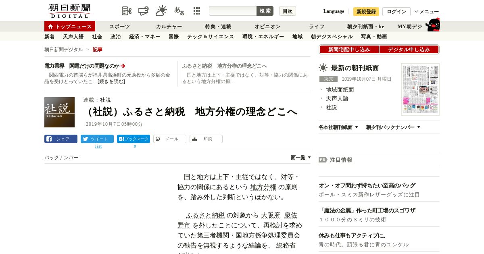
Task: Open the 電力業界 関電だけの問題なのか article
Action: pos(85,66)
